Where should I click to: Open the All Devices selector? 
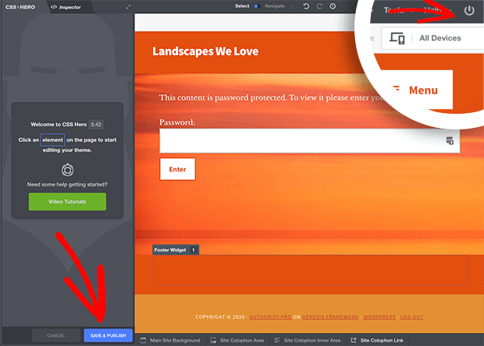tap(432, 38)
